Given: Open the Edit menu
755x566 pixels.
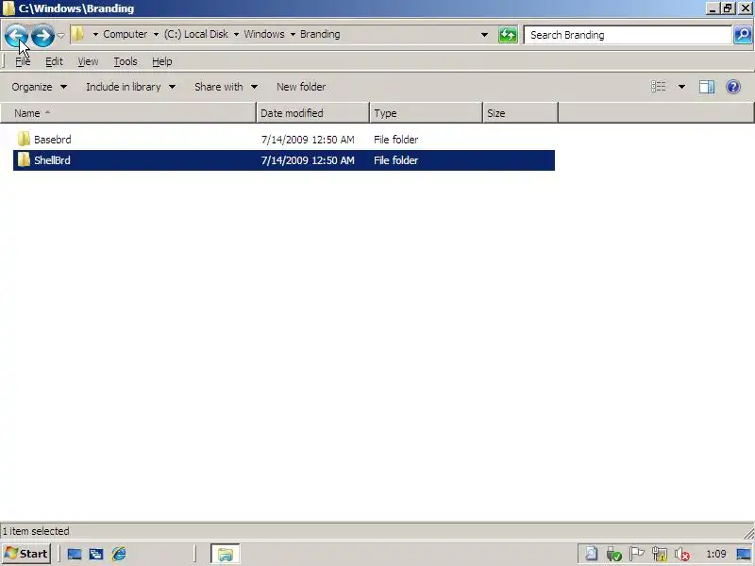Looking at the screenshot, I should point(54,61).
